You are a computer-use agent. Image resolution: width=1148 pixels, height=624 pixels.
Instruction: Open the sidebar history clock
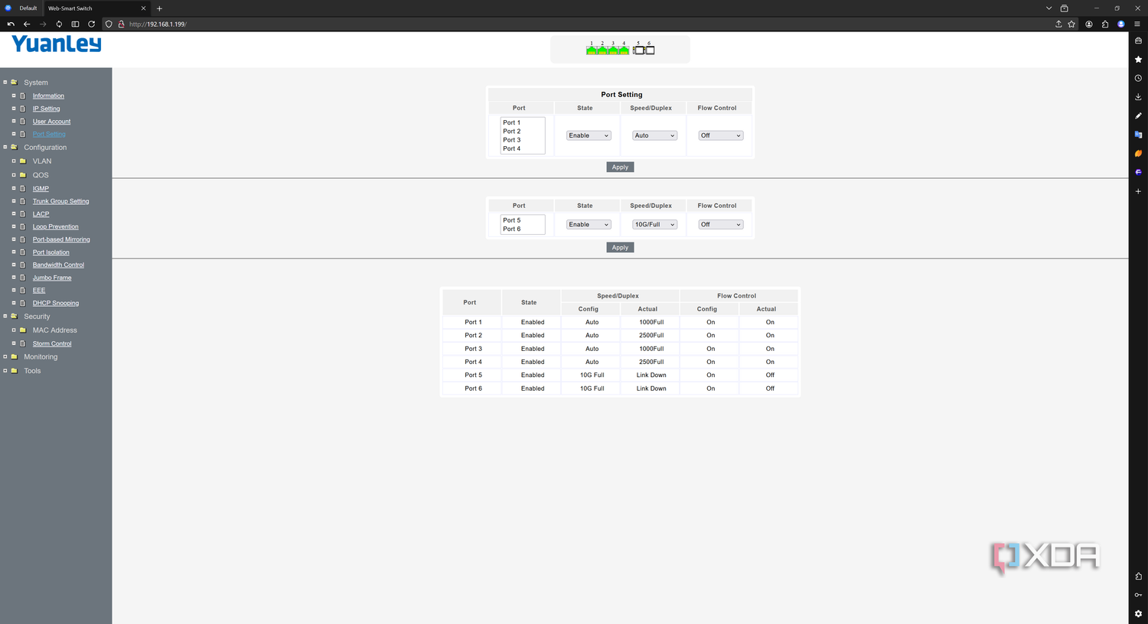click(x=1138, y=78)
